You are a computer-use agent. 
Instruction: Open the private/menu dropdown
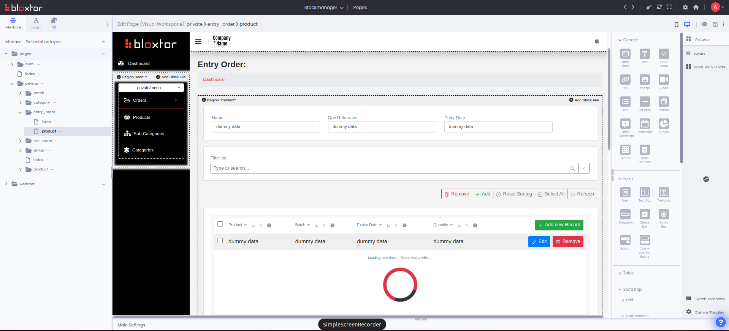point(151,88)
